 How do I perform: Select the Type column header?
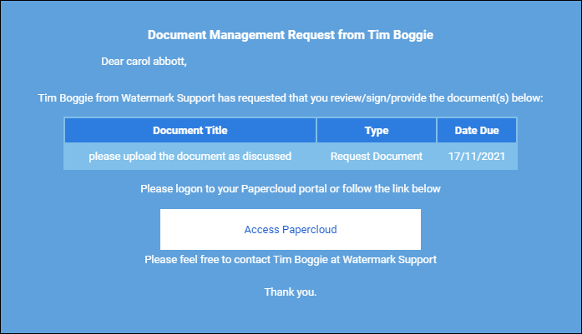377,130
